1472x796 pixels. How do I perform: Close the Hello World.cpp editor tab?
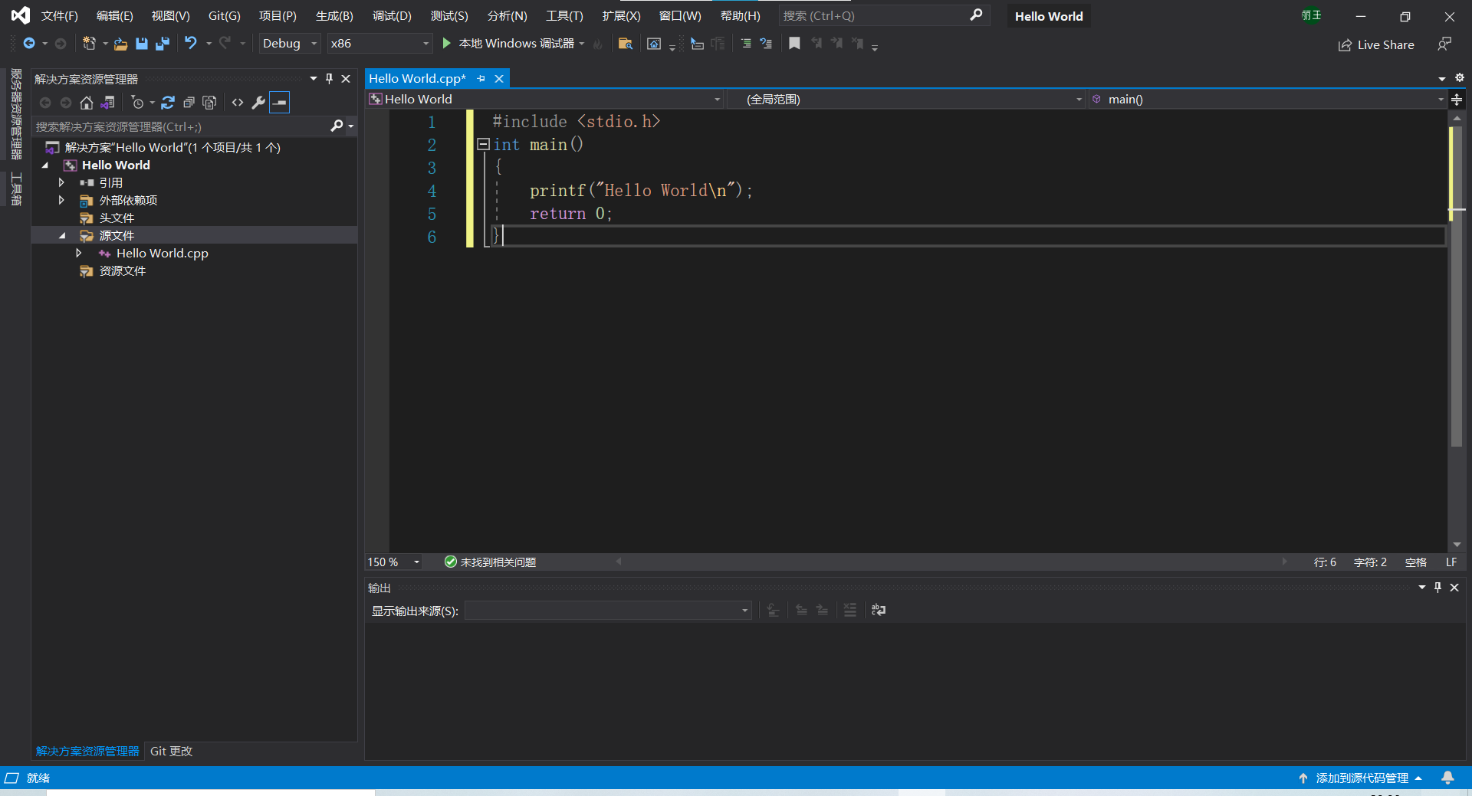coord(499,79)
